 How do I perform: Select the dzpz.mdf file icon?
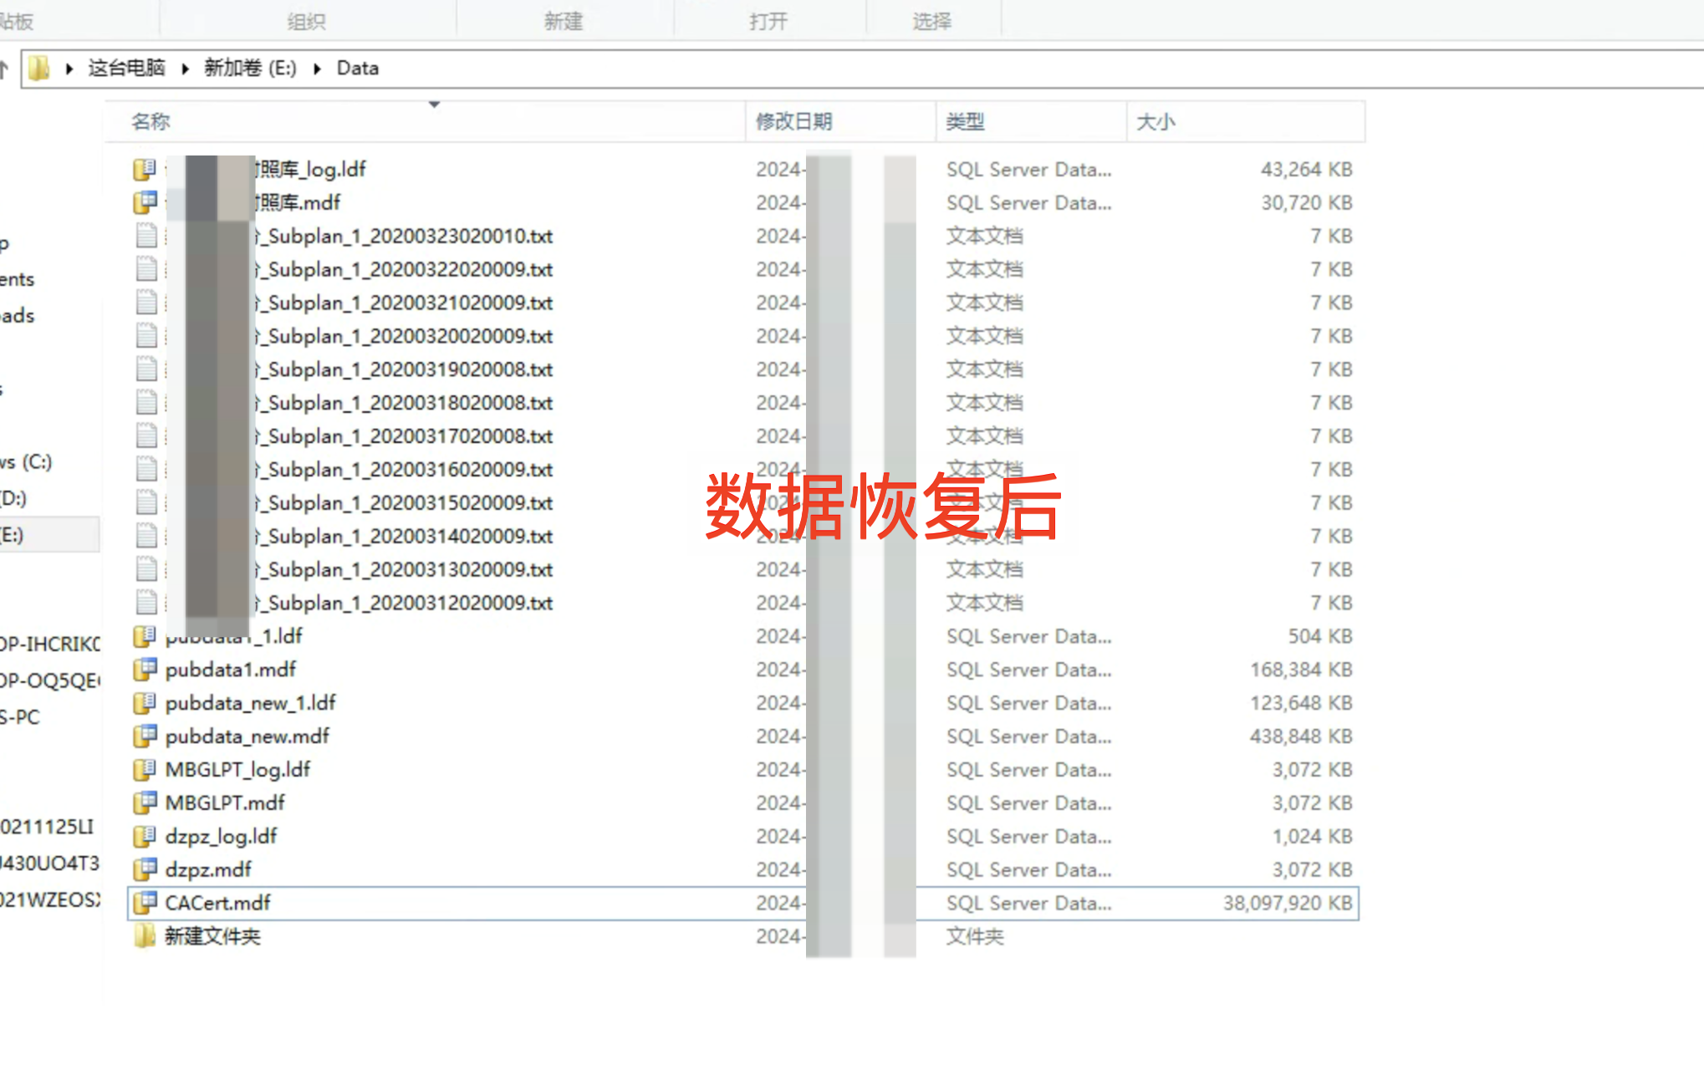click(145, 869)
